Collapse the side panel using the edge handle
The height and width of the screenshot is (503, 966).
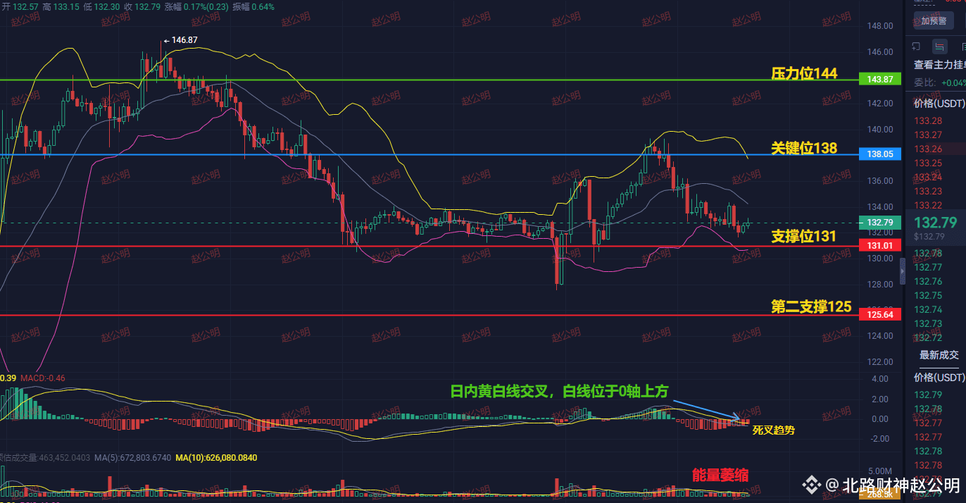click(x=903, y=271)
